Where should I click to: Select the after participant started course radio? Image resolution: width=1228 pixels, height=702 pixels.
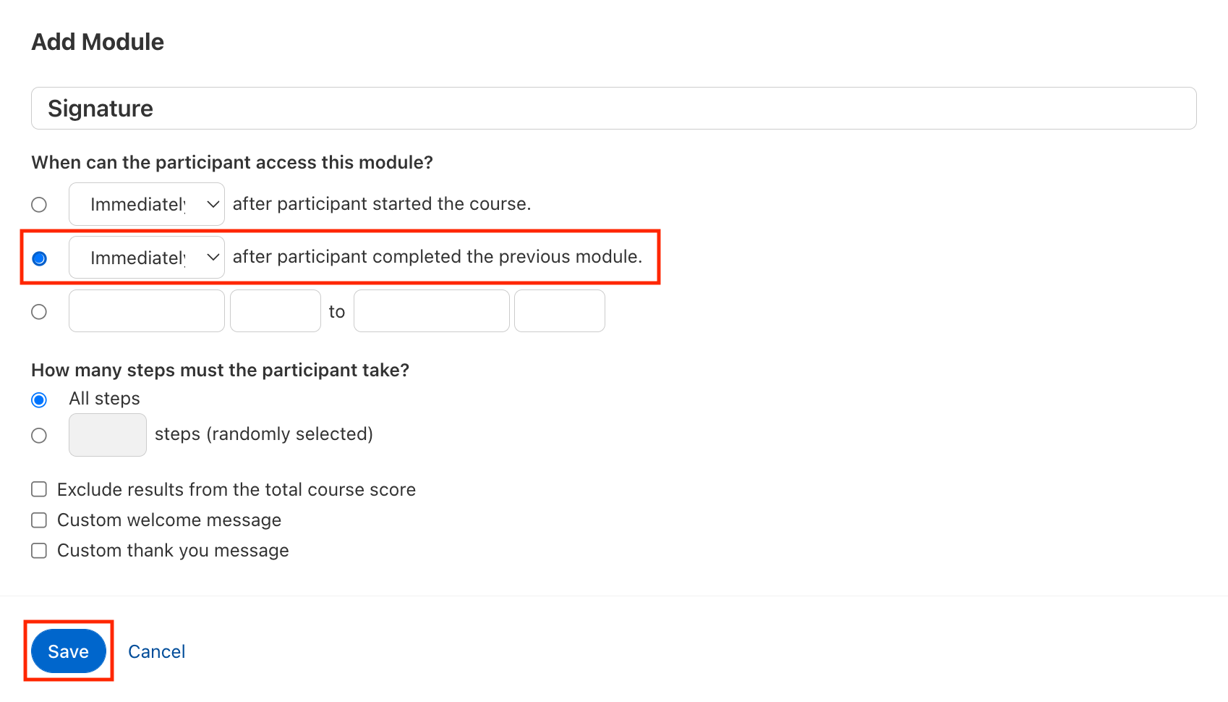(39, 205)
